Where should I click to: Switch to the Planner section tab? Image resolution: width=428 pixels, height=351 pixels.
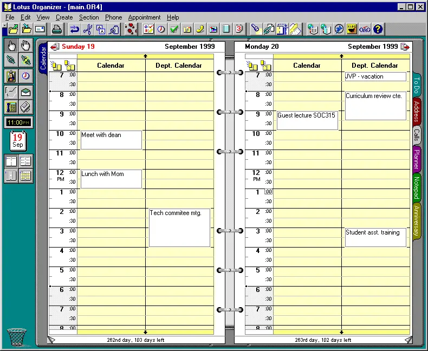(417, 159)
